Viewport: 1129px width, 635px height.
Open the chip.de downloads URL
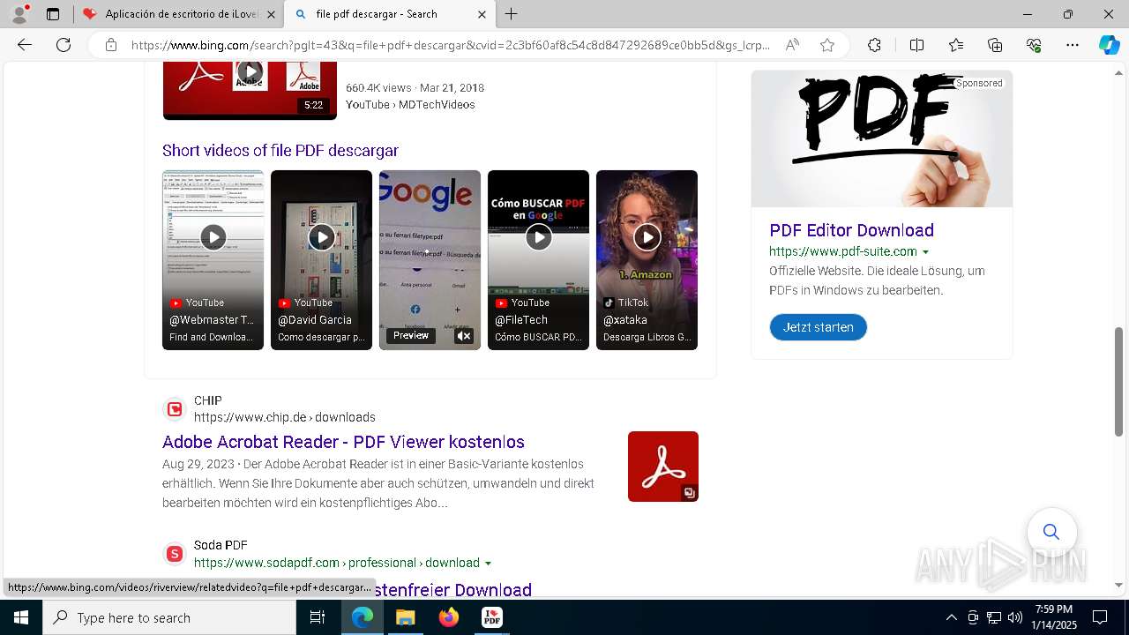click(285, 417)
